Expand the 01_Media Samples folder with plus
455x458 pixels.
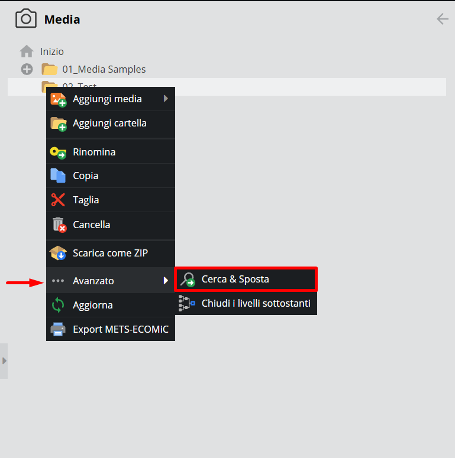coord(27,69)
